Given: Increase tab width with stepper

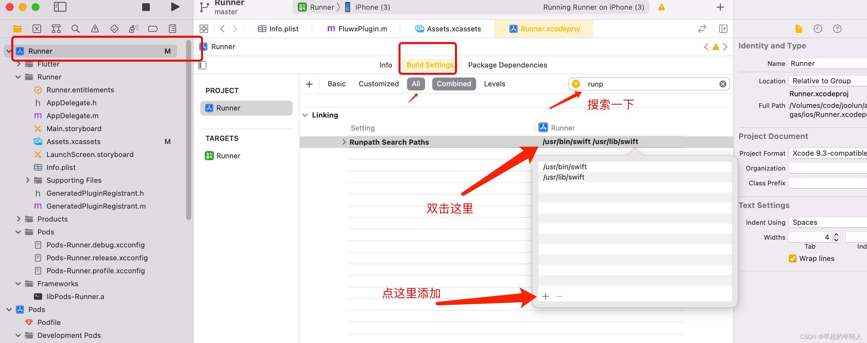Looking at the screenshot, I should point(836,235).
